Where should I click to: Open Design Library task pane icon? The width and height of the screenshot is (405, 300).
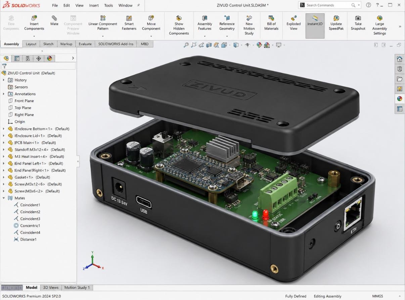[x=399, y=69]
